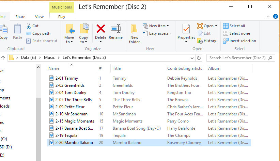This screenshot has height=161, width=280.
Task: Open the Delete options dropdown
Action: [101, 42]
